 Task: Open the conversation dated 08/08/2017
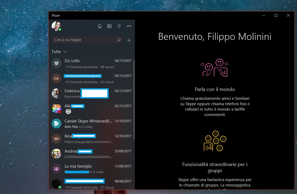92,183
